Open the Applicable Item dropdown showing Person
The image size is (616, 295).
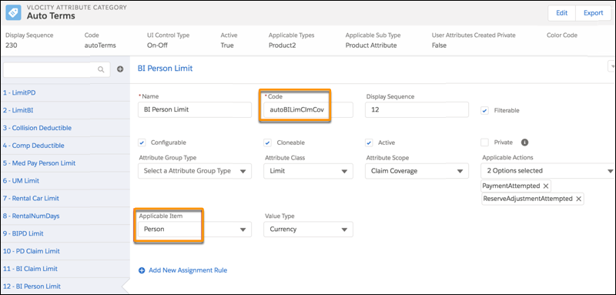(x=195, y=230)
